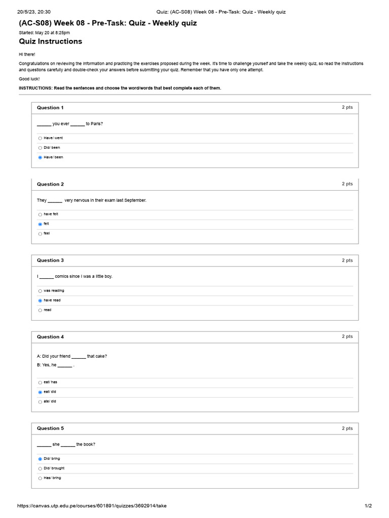Click the canvas.utp.edu.pe quiz URL in the footer
389x518 pixels.
pos(92,506)
